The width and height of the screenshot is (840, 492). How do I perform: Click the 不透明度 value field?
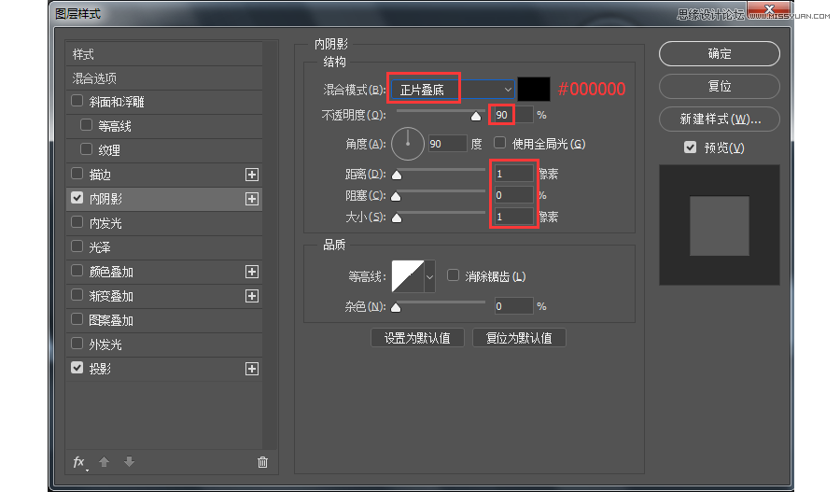click(513, 115)
